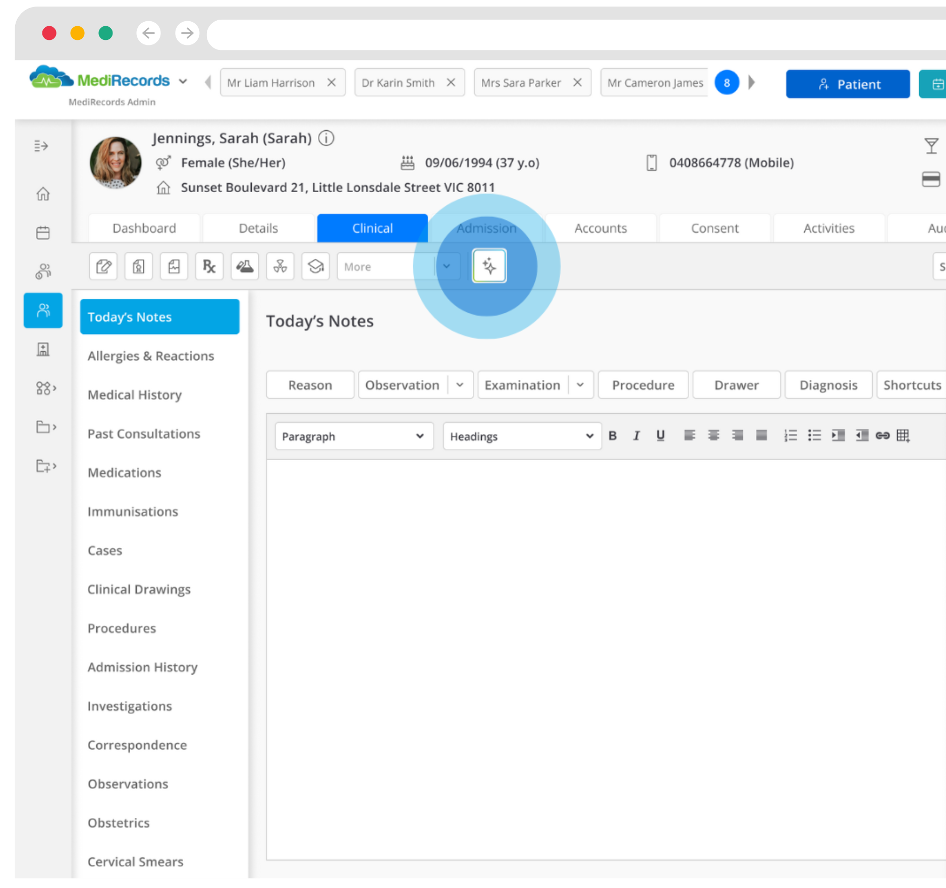Expand the Examination dropdown arrow
The width and height of the screenshot is (946, 888).
pyautogui.click(x=580, y=385)
